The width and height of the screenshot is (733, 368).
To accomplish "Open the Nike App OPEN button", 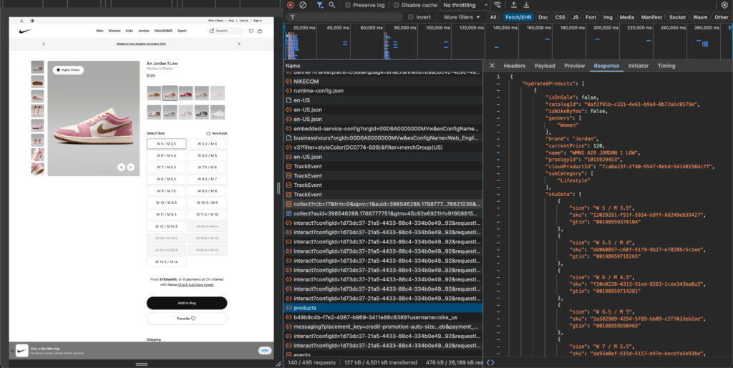I will [x=265, y=351].
